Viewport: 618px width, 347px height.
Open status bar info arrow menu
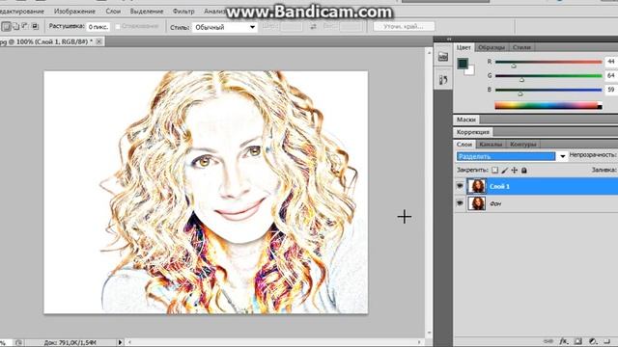tap(120, 342)
